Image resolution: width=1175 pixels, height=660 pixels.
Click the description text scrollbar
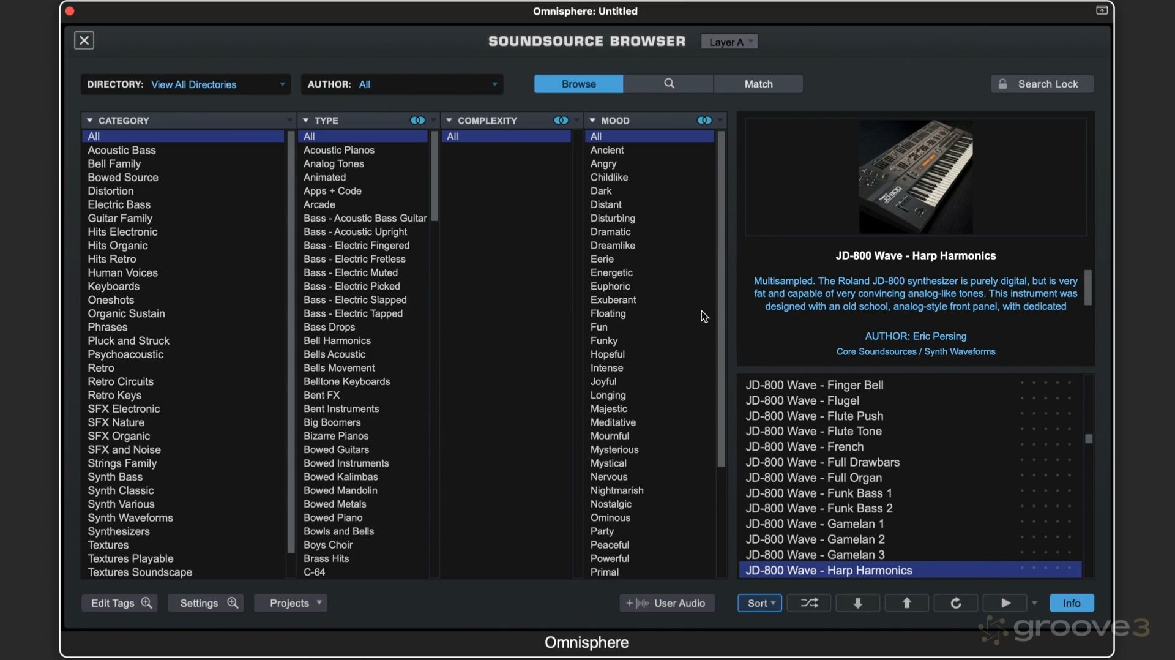click(1088, 287)
